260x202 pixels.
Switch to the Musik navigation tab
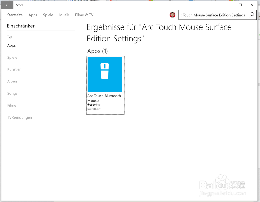coord(64,15)
